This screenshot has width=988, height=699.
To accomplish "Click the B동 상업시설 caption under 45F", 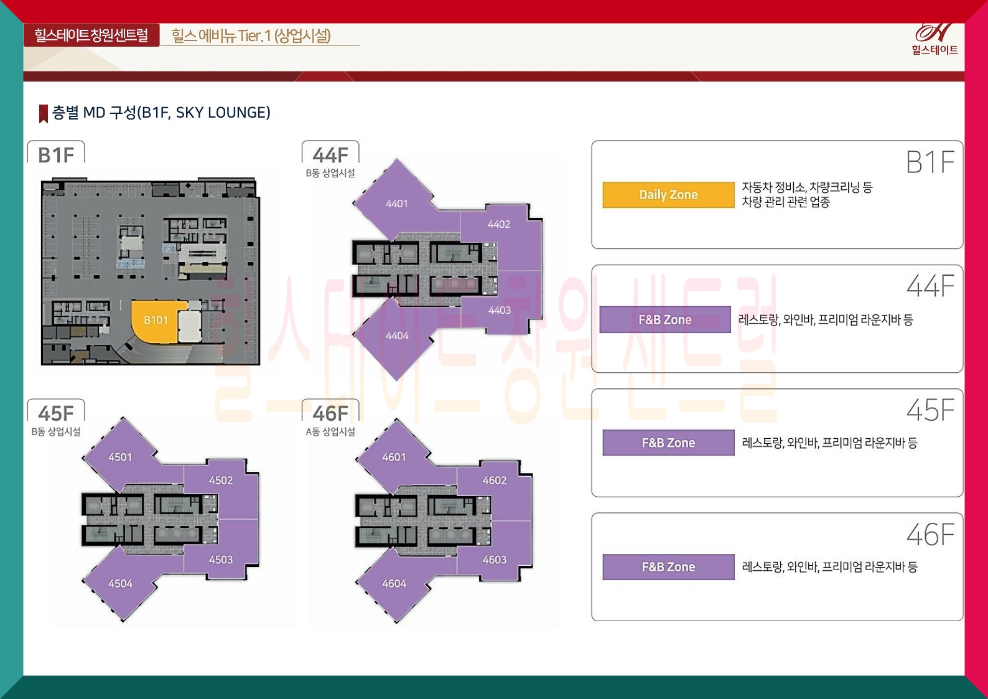I will click(56, 431).
